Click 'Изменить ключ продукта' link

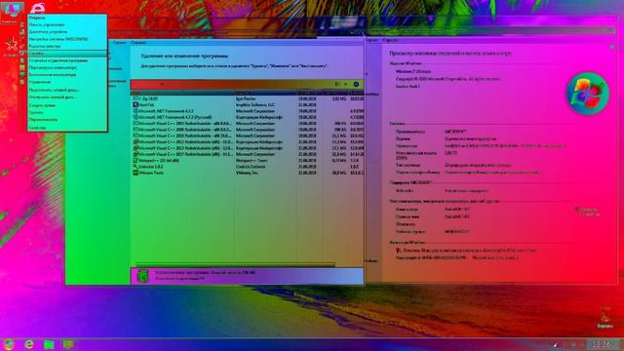pos(495,257)
